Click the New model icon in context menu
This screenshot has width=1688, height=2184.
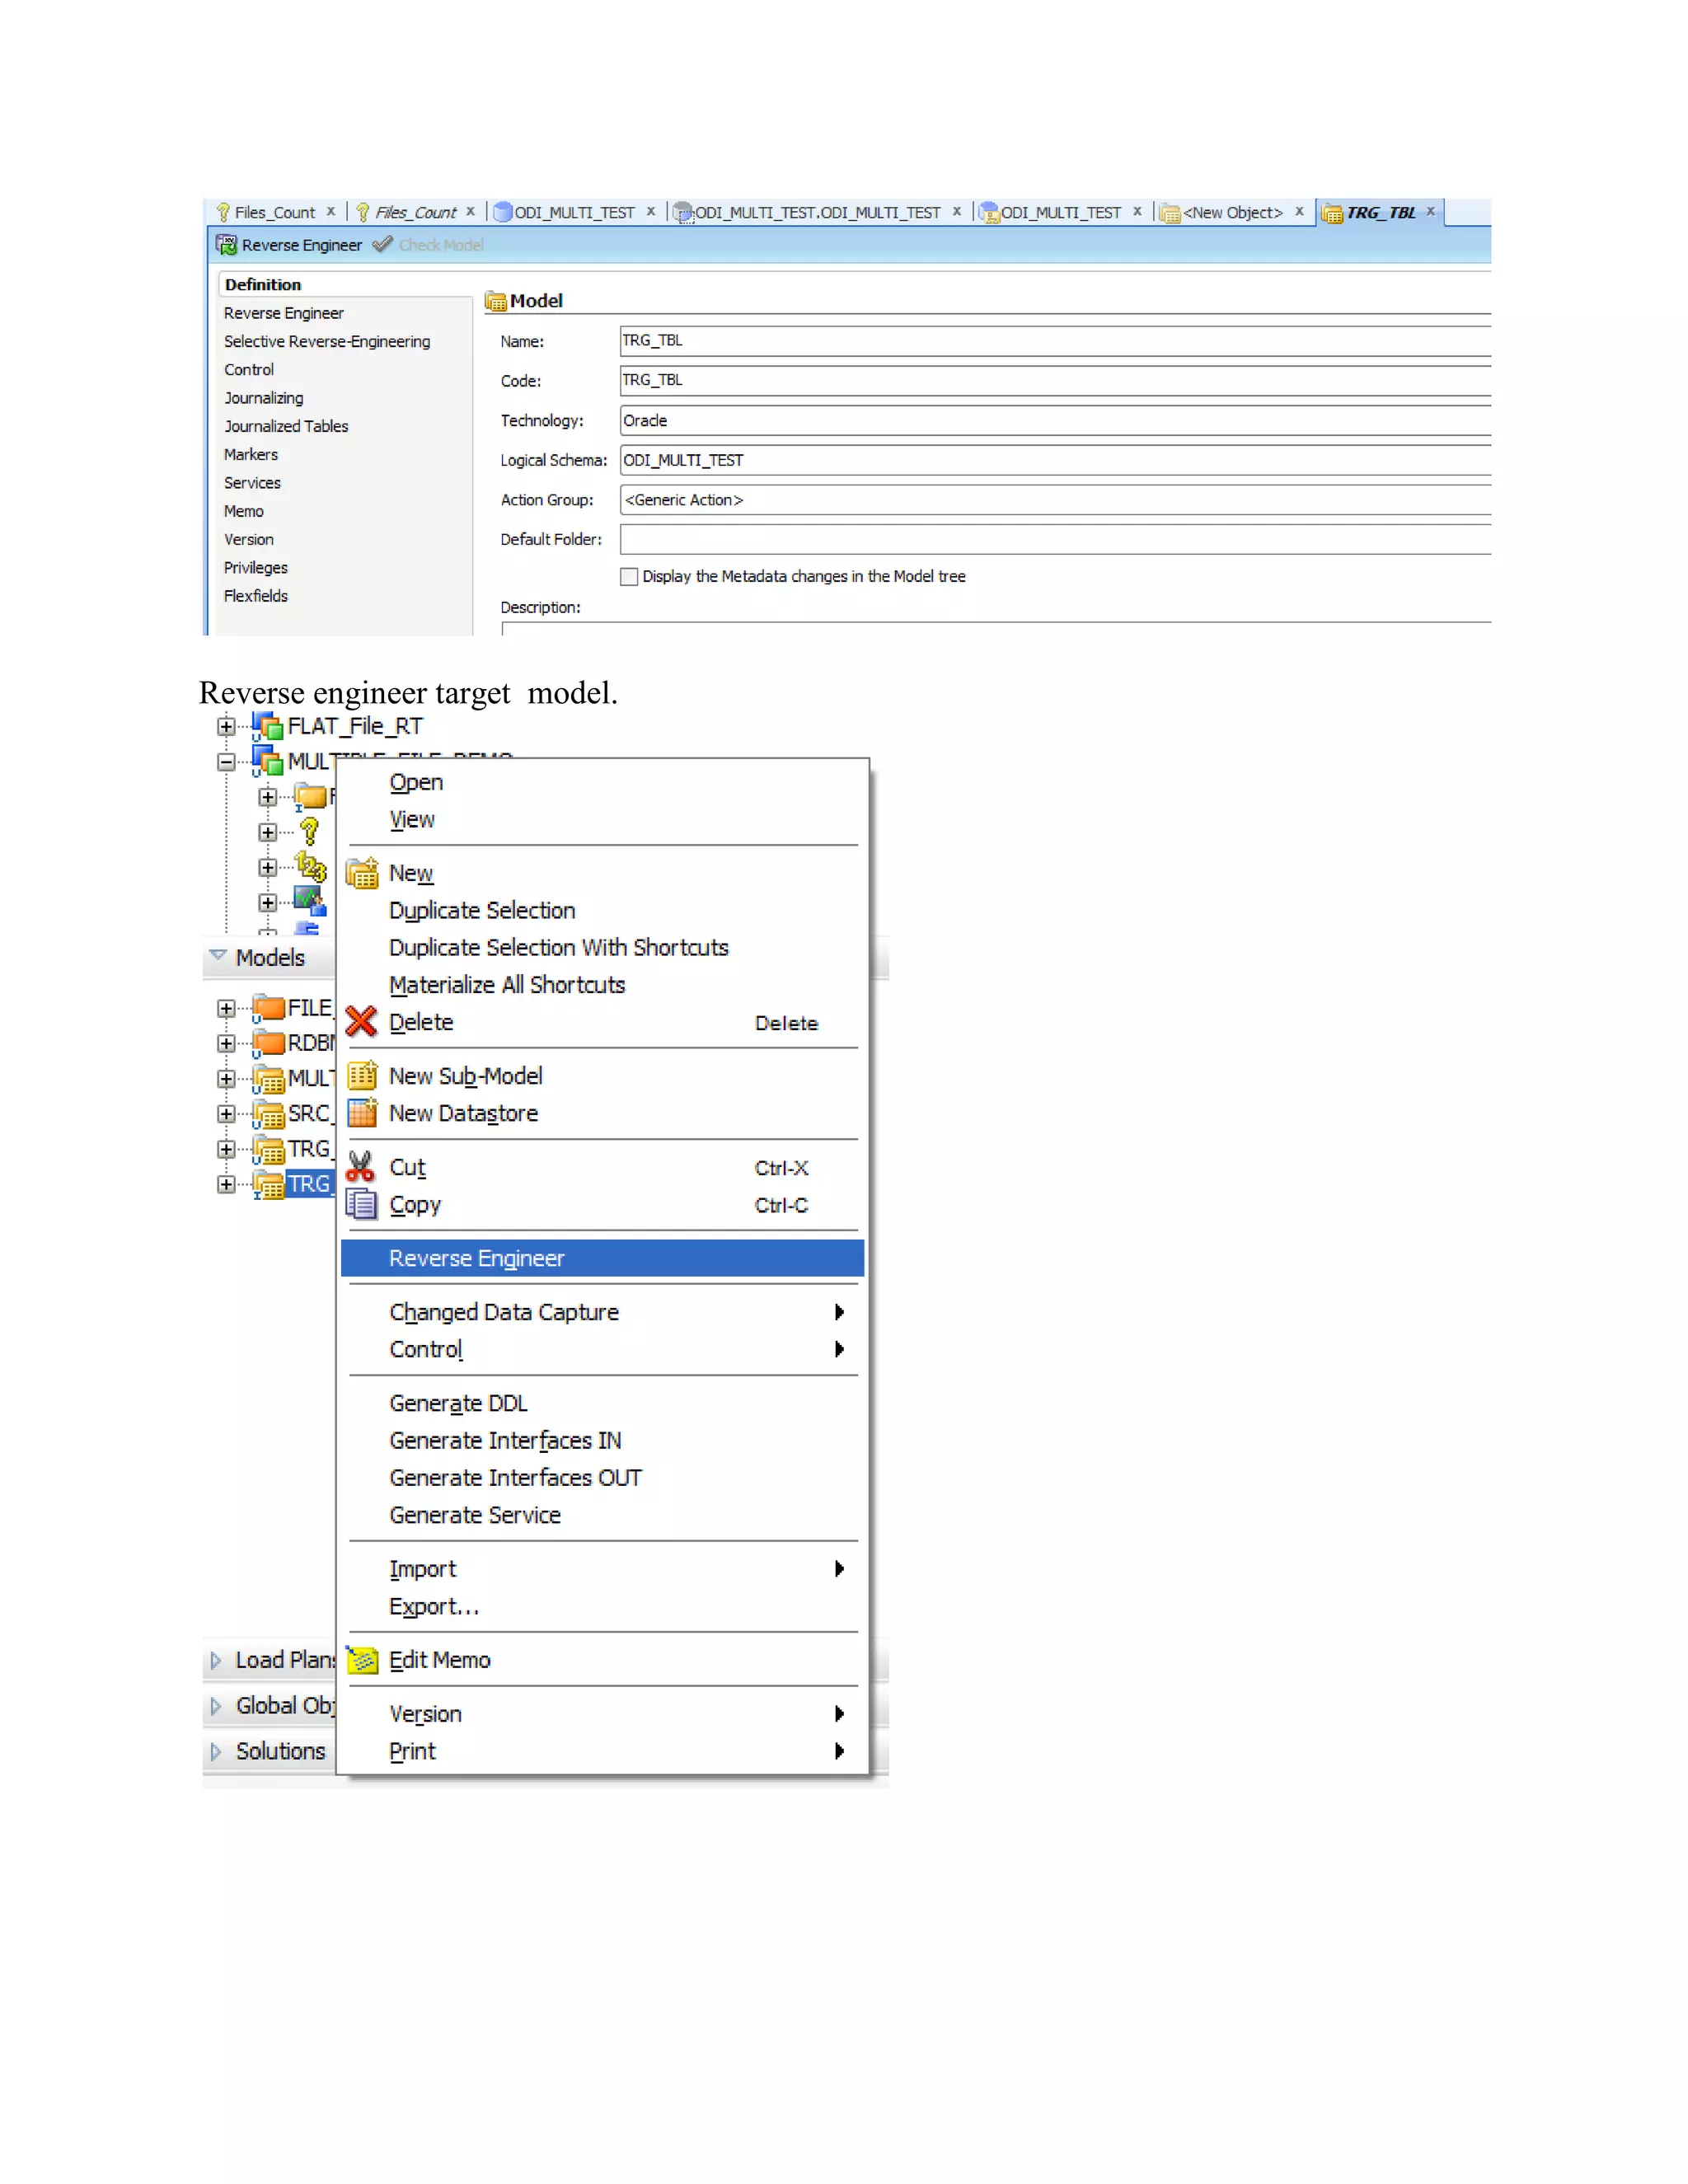point(361,873)
